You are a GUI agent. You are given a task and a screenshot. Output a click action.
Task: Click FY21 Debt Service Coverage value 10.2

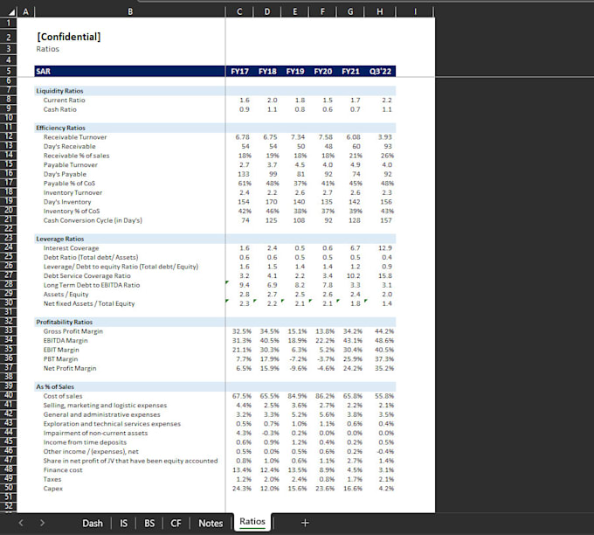point(353,275)
